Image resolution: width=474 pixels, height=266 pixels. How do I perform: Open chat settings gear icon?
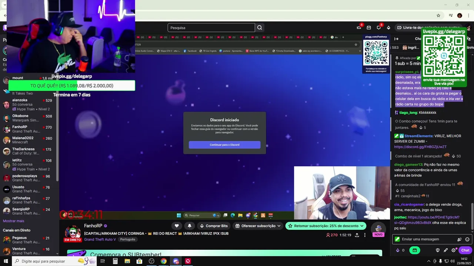coord(454,250)
